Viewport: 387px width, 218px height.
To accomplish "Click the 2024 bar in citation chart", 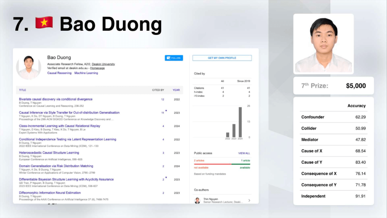I will click(240, 122).
